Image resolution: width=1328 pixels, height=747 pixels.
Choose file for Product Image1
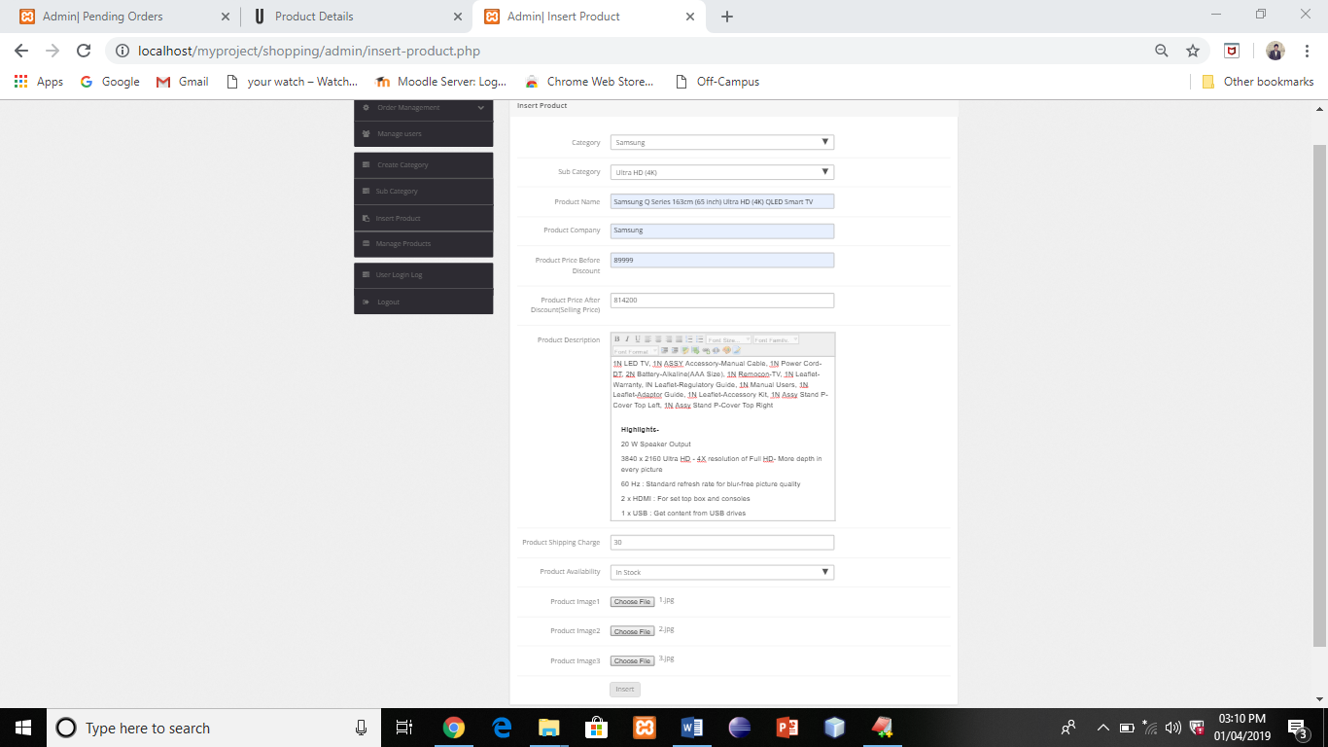coord(632,602)
